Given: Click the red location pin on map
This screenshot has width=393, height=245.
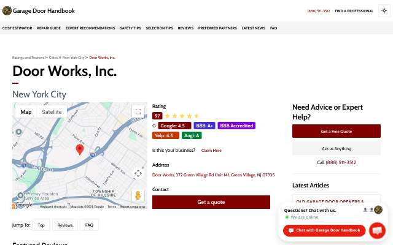Looking at the screenshot, I should 80,149.
